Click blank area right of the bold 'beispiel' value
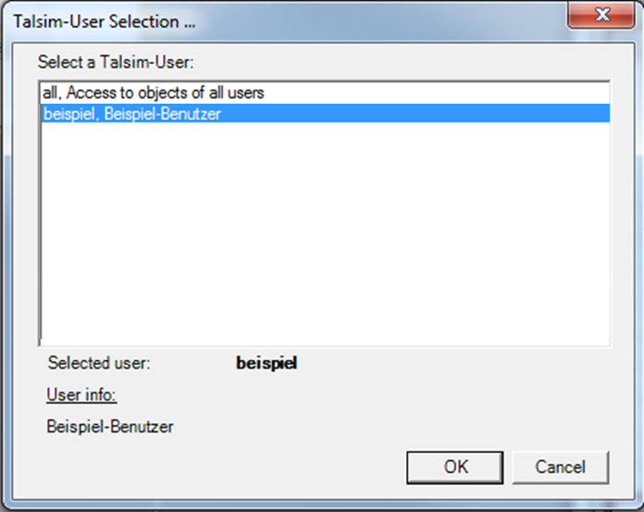This screenshot has width=644, height=512. coord(444,364)
